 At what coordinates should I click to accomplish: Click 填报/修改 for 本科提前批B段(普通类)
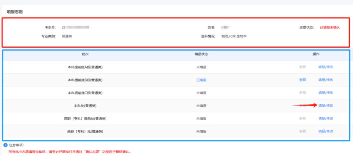point(326,80)
